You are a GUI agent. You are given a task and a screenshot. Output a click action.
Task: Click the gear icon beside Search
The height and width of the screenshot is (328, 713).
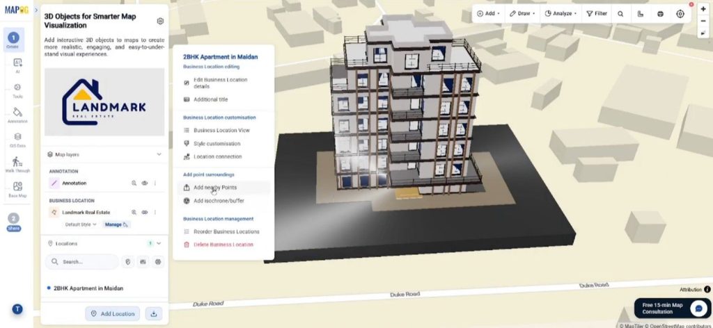tap(158, 262)
